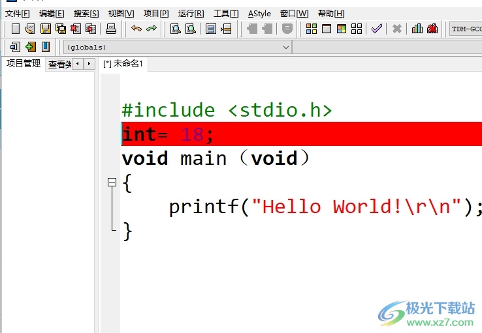The width and height of the screenshot is (482, 333).
Task: Click the printf("Hello World!\r\n") statement
Action: click(325, 207)
